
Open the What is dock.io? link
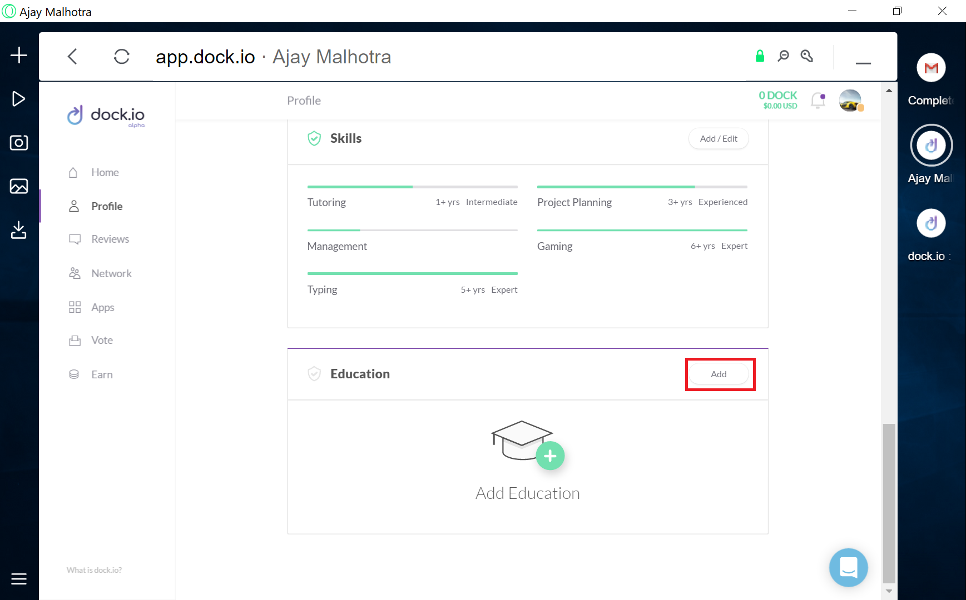pos(94,570)
